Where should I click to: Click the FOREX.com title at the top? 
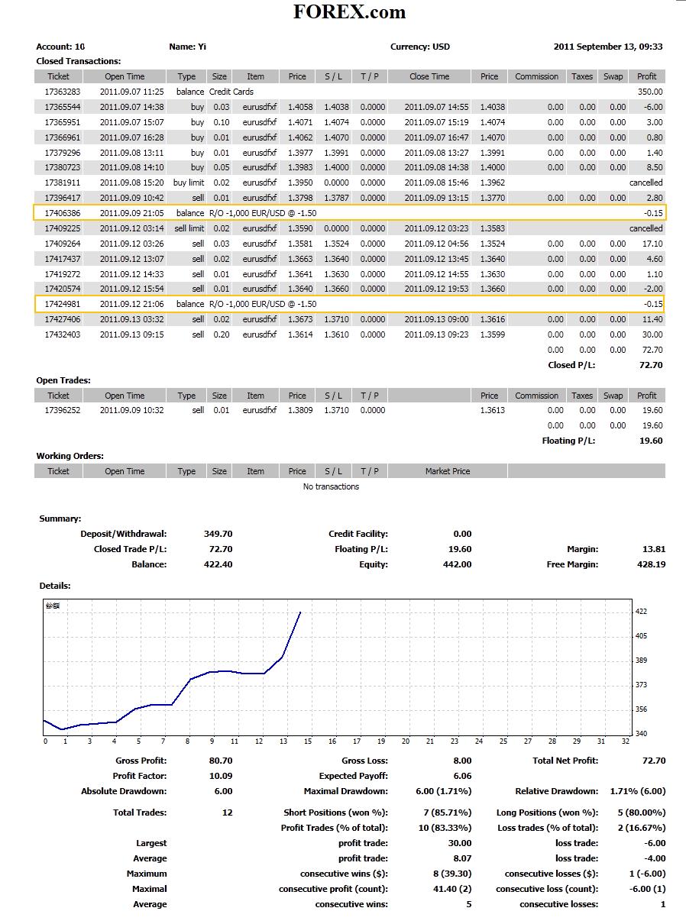[x=349, y=12]
